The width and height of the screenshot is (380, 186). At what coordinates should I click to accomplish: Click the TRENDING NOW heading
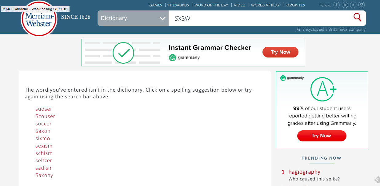coord(322,158)
